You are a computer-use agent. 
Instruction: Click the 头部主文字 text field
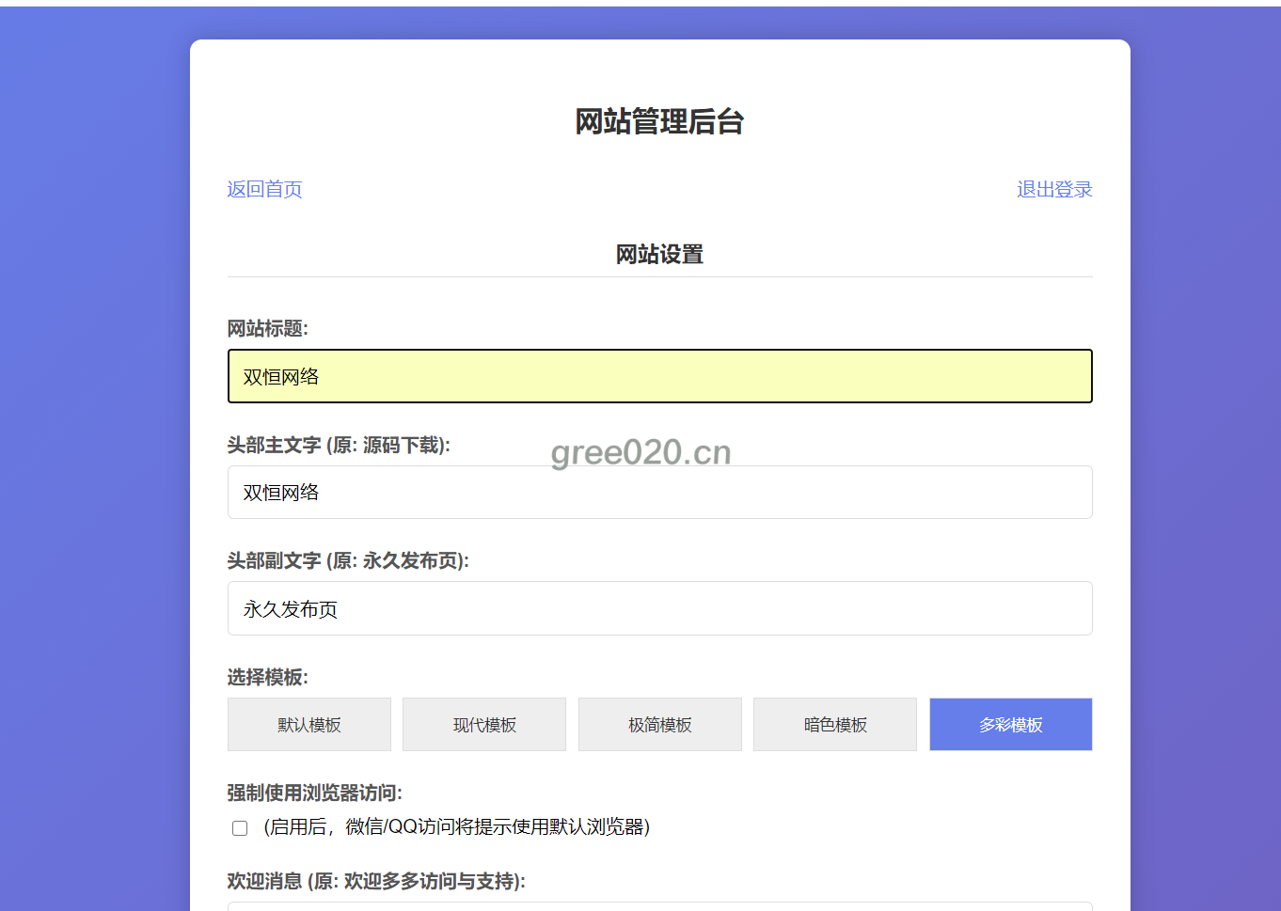659,493
